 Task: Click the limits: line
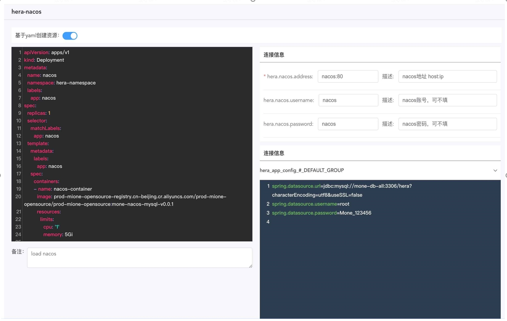point(47,219)
